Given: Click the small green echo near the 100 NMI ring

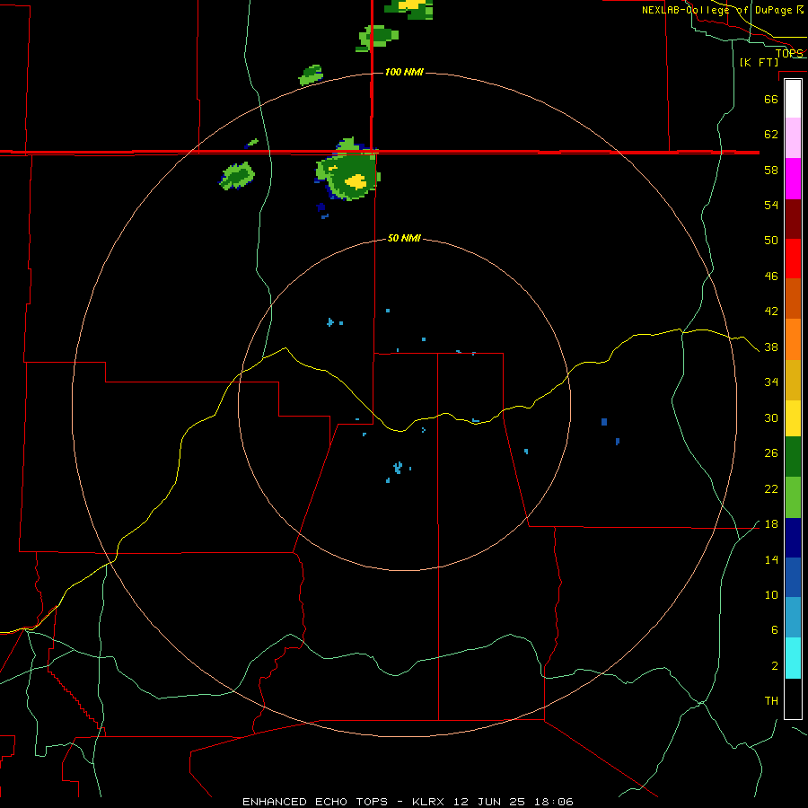Looking at the screenshot, I should click(x=312, y=75).
